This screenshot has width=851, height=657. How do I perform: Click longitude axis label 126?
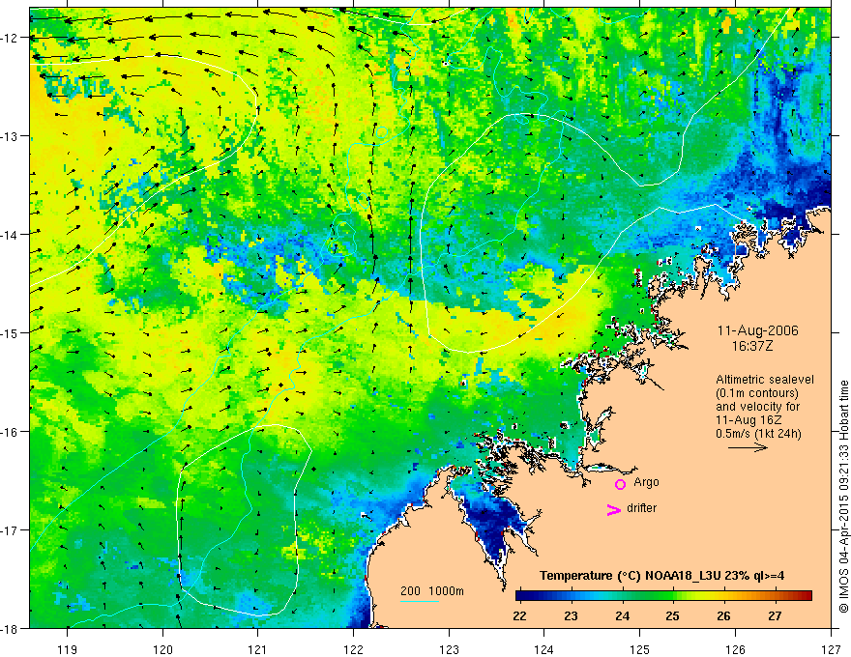(x=735, y=649)
